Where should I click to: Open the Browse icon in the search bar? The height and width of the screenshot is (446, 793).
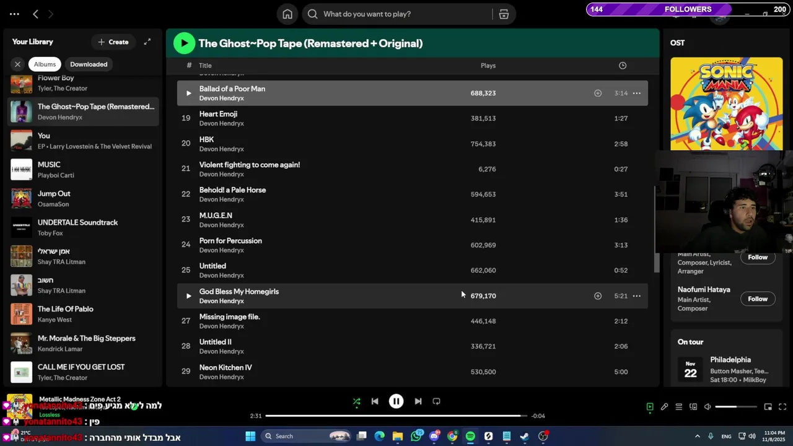click(504, 14)
